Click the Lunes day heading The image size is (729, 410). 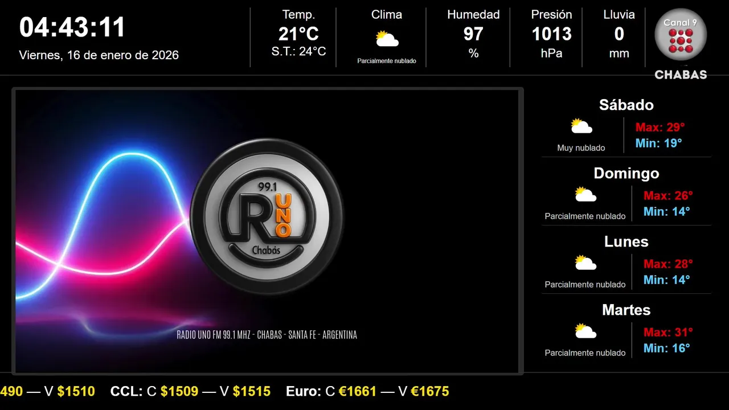(x=626, y=241)
